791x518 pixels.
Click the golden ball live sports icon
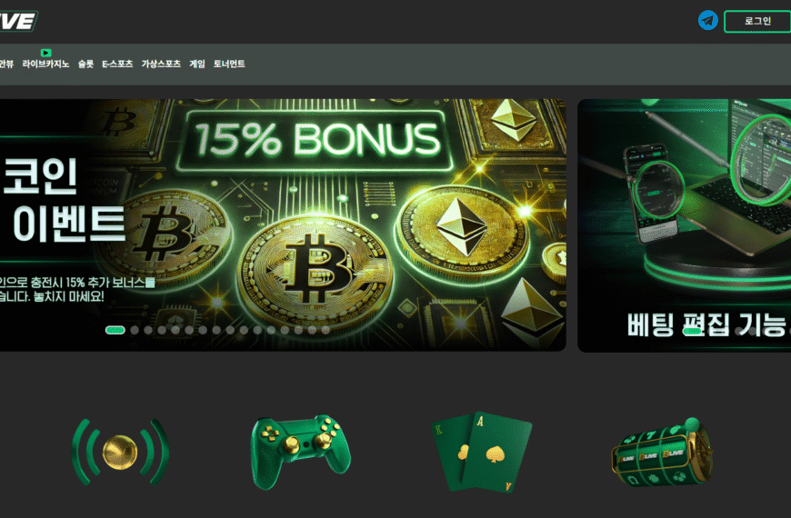pos(120,452)
